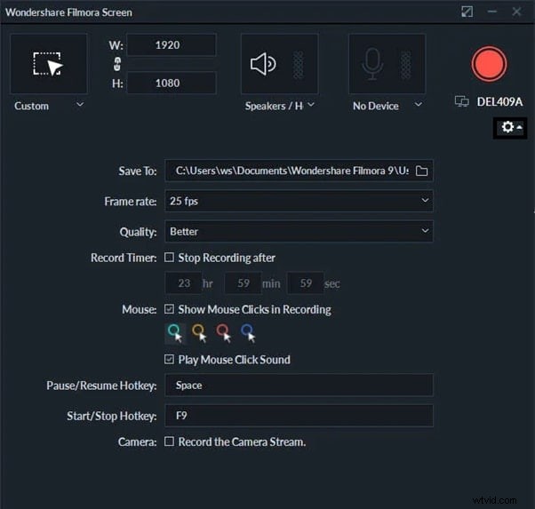
Task: Select the blue mouse click cursor color
Action: point(249,333)
